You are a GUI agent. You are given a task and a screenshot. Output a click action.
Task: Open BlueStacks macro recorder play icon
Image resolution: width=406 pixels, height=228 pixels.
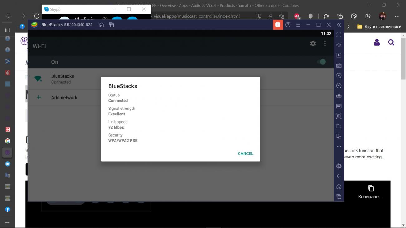pyautogui.click(x=339, y=75)
